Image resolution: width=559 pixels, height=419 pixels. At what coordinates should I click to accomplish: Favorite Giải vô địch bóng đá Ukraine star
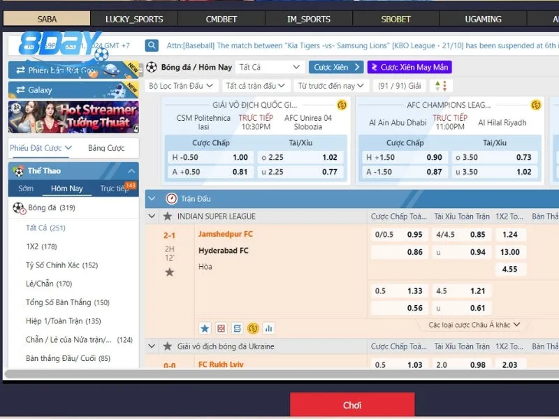(168, 346)
